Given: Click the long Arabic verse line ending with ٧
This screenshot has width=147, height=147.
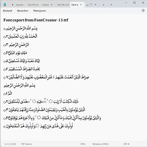Looking at the screenshot, I should point(46,77).
